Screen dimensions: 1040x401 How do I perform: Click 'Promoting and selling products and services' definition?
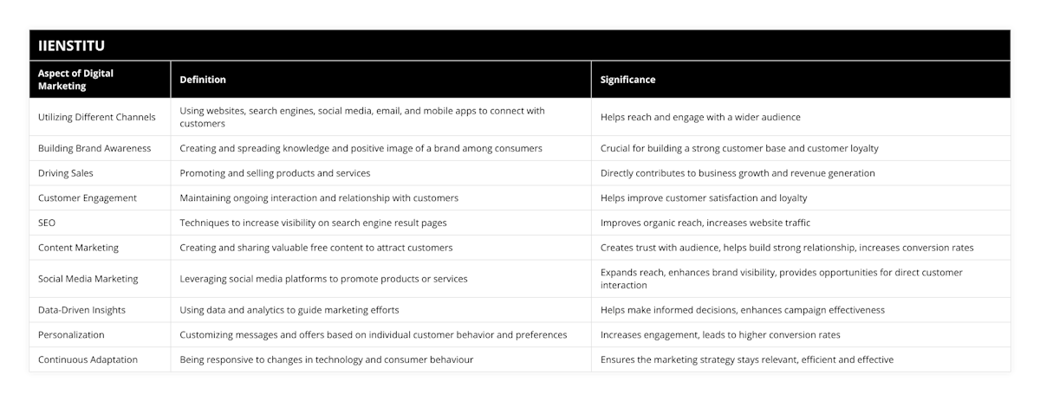(x=275, y=173)
